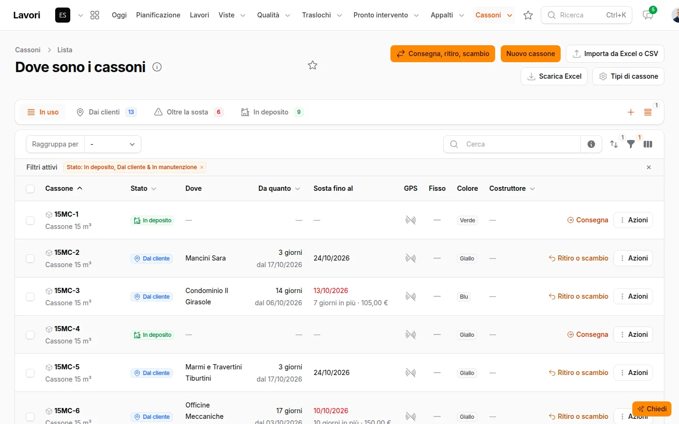Viewport: 679px width, 424px height.
Task: Click the Verde color tag for 15MC-1
Action: pos(467,220)
